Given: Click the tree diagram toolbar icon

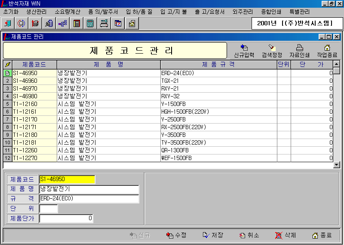Looking at the screenshot, I should click(63, 23).
